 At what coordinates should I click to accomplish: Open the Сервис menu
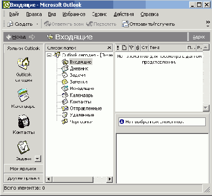pyautogui.click(x=99, y=14)
